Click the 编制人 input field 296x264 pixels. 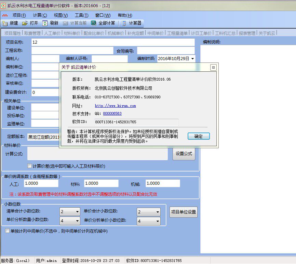(x=45, y=59)
